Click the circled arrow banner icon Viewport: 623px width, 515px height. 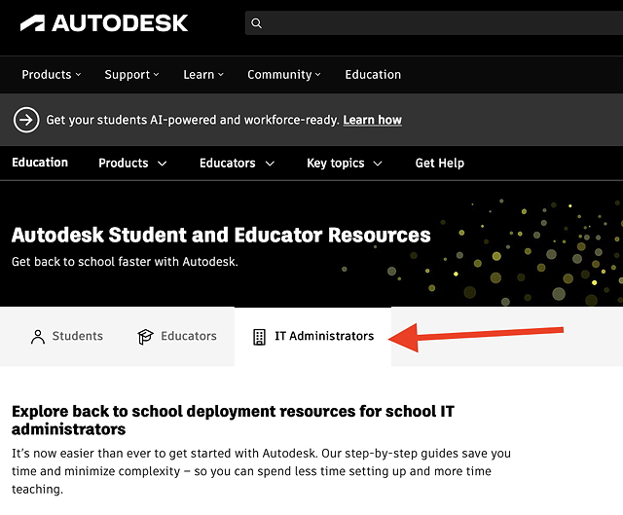26,120
